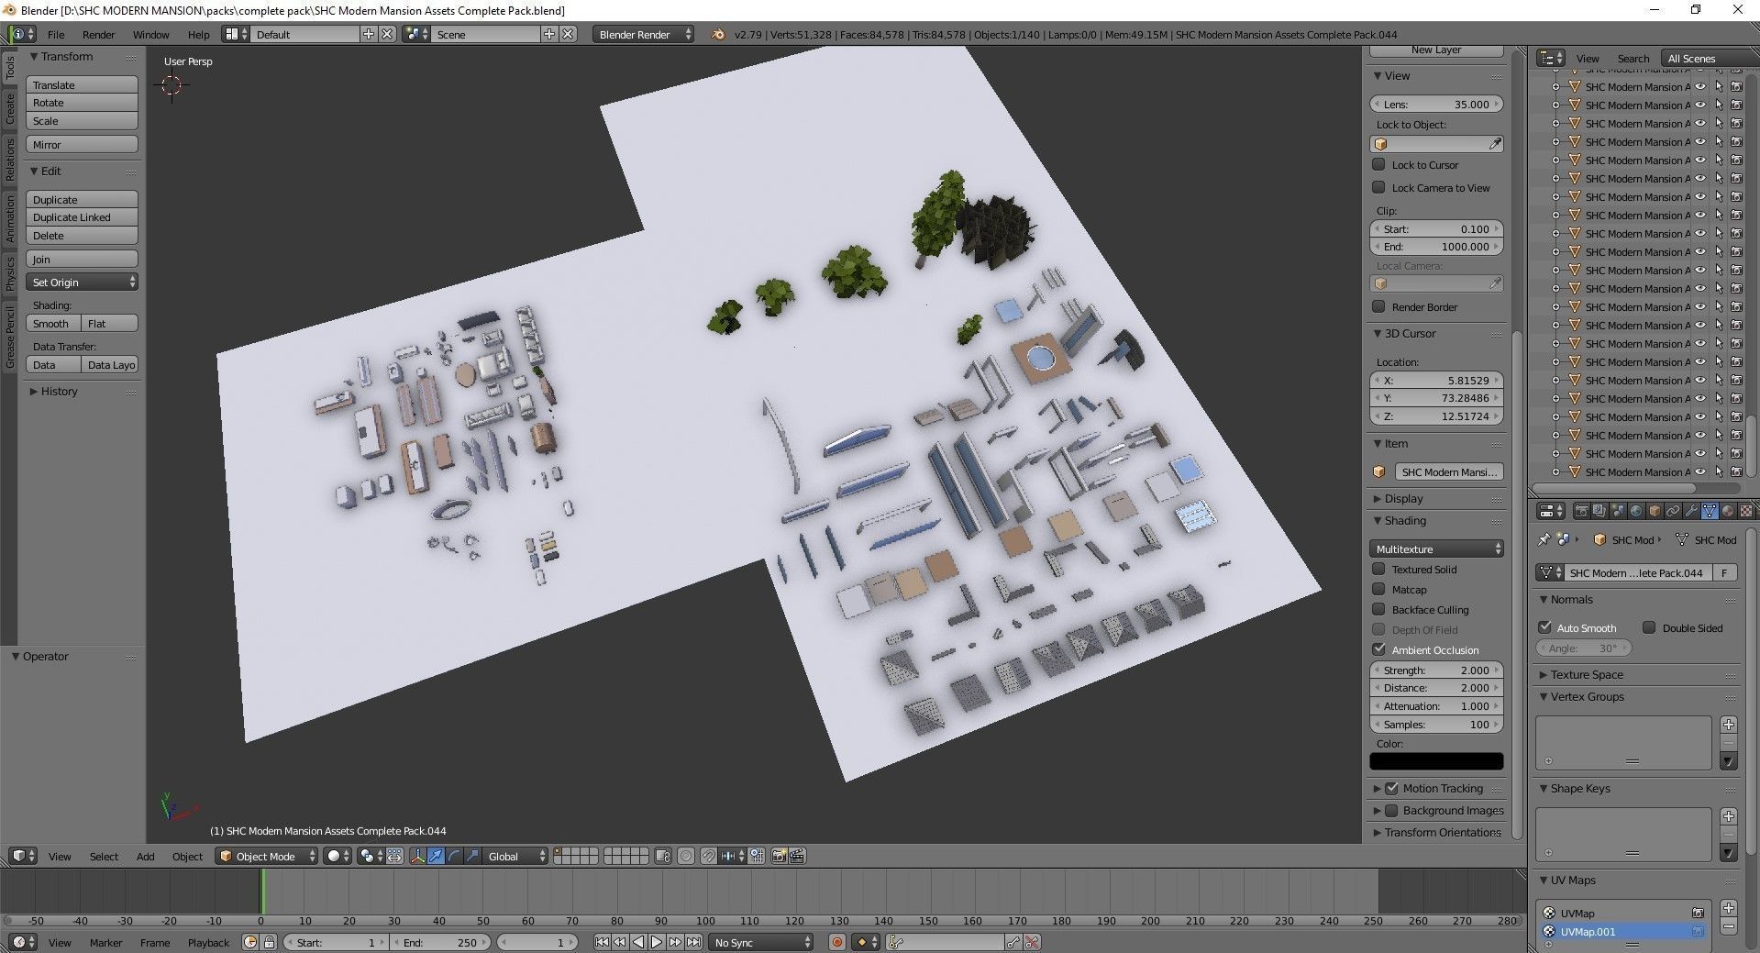Enable the Double Sided checkbox

coord(1649,627)
